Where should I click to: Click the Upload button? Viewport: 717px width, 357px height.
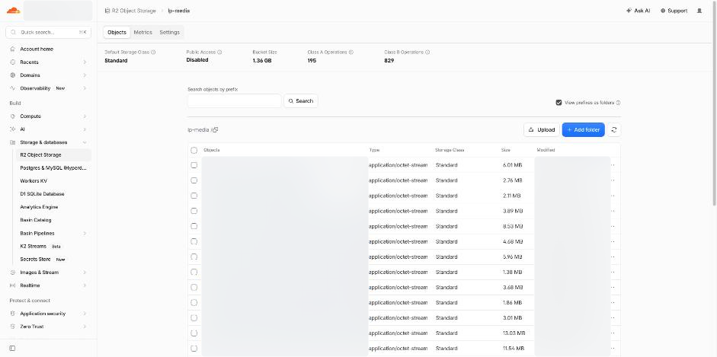click(542, 129)
